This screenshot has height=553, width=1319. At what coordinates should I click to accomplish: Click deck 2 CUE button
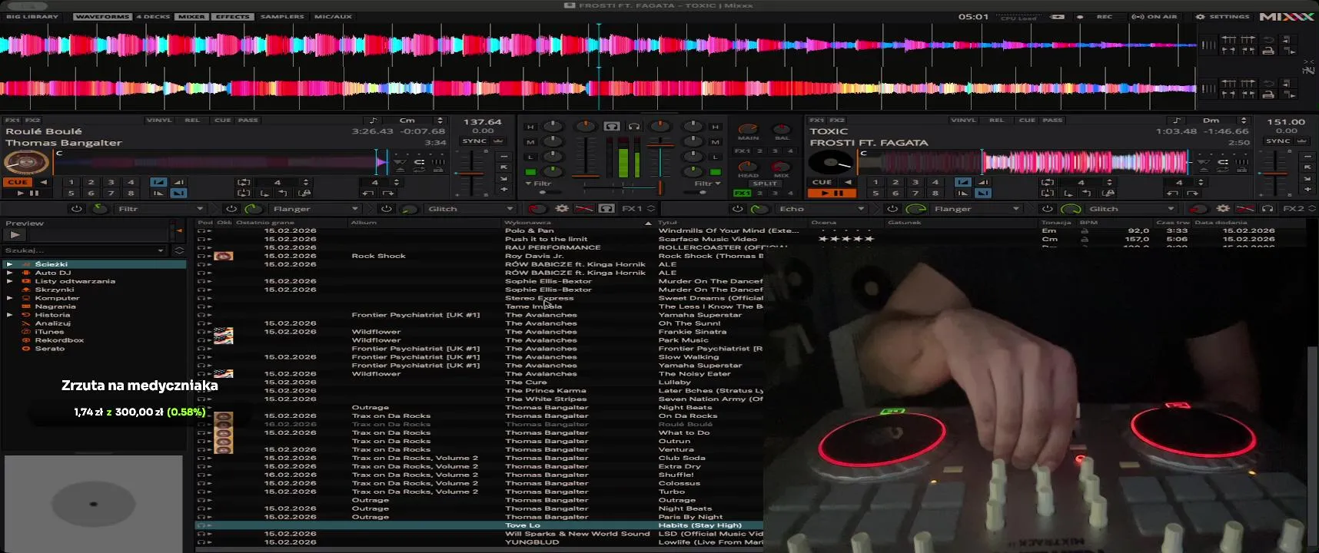coord(822,182)
